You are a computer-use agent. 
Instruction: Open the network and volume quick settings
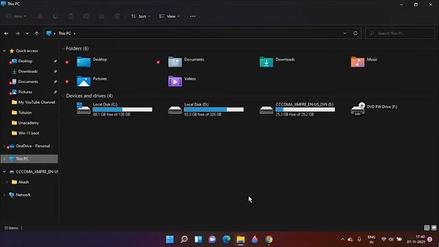[x=392, y=239]
